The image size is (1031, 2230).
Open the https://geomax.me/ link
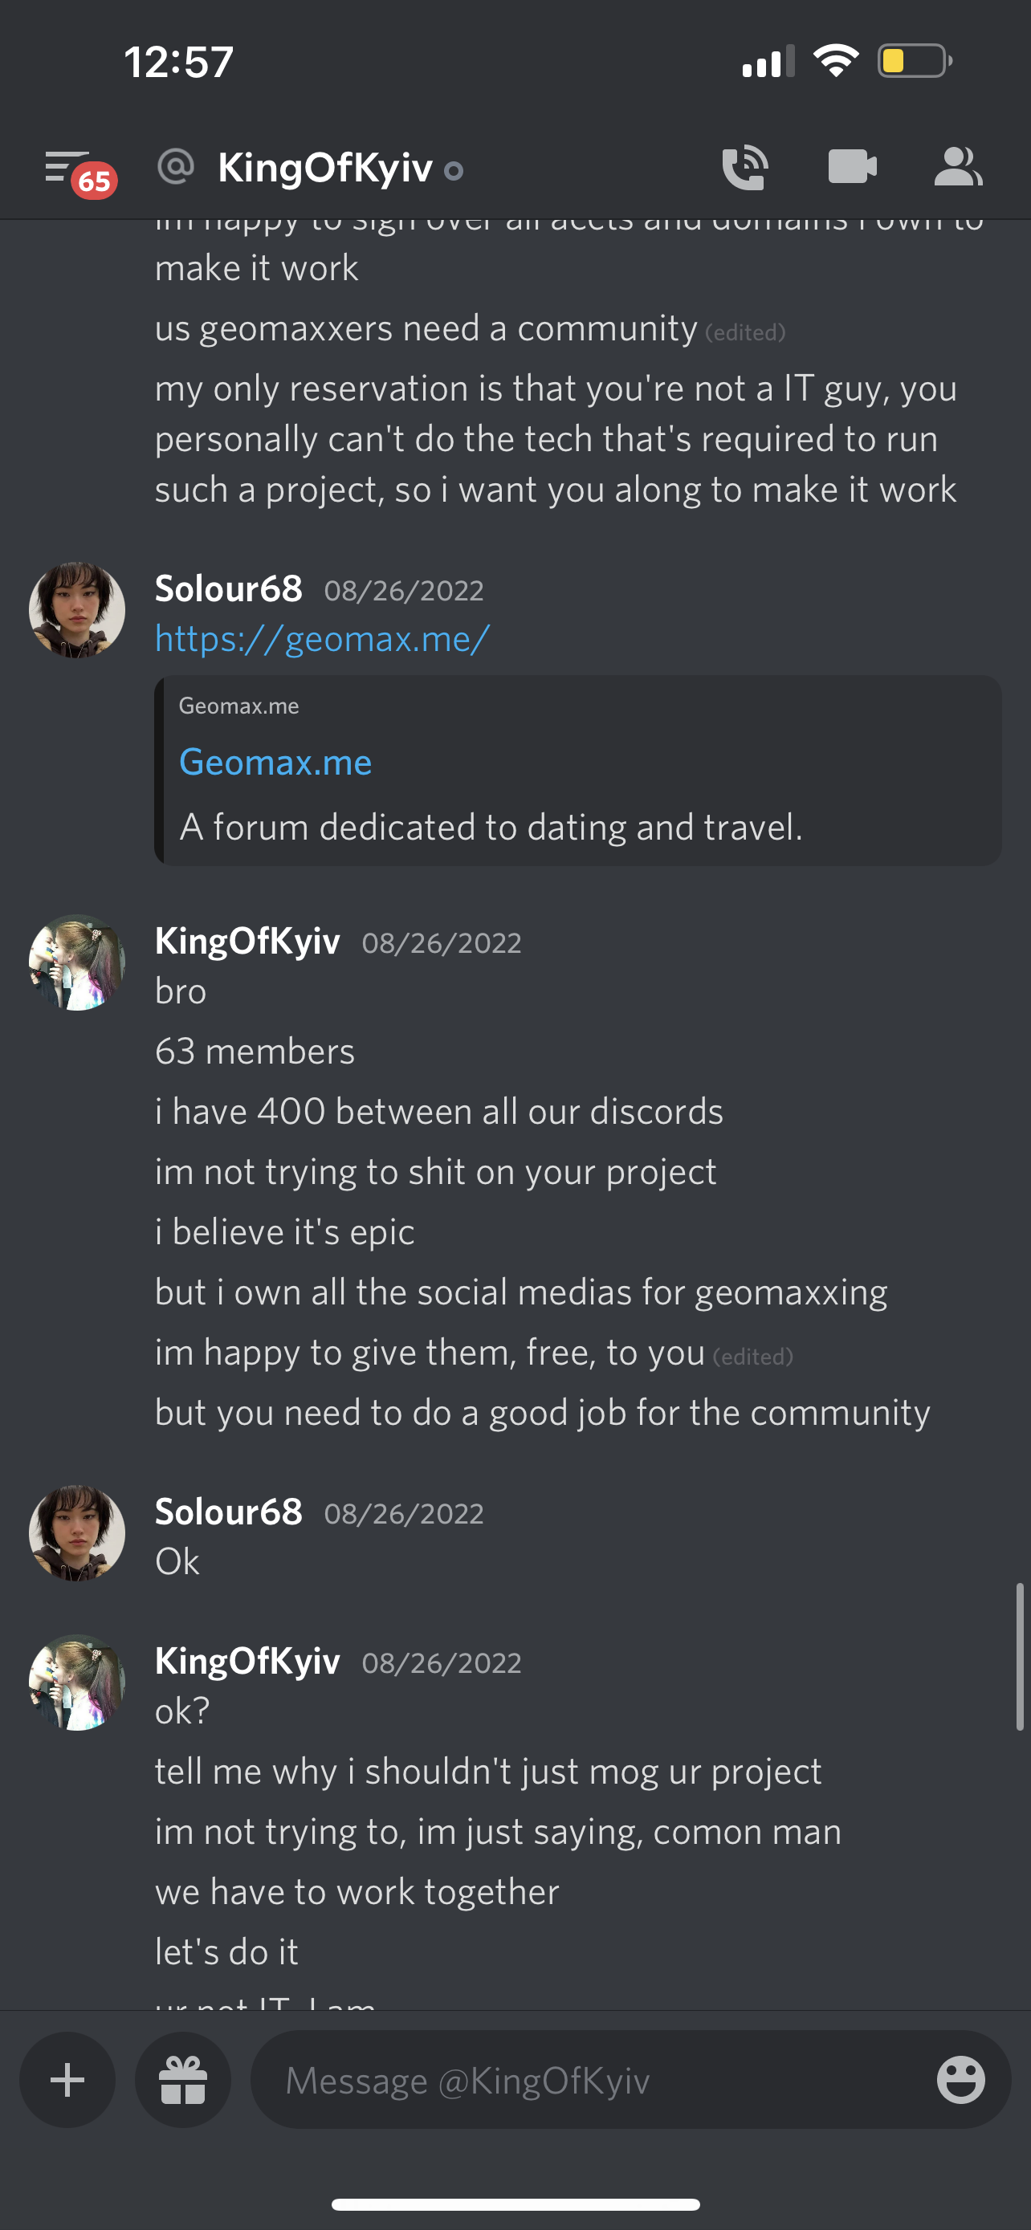click(323, 639)
